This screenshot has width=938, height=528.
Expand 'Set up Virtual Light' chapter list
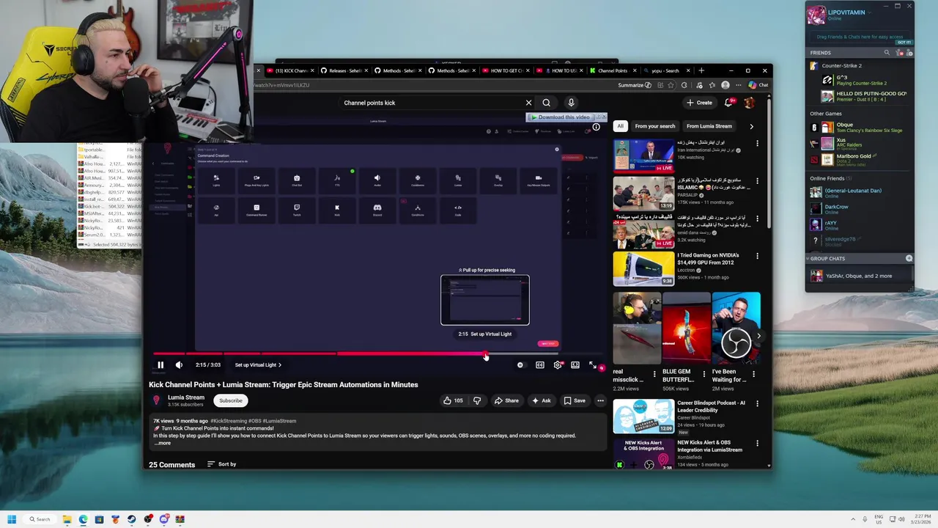tap(258, 364)
